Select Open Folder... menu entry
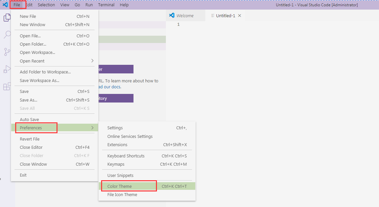The height and width of the screenshot is (207, 379). coord(55,44)
